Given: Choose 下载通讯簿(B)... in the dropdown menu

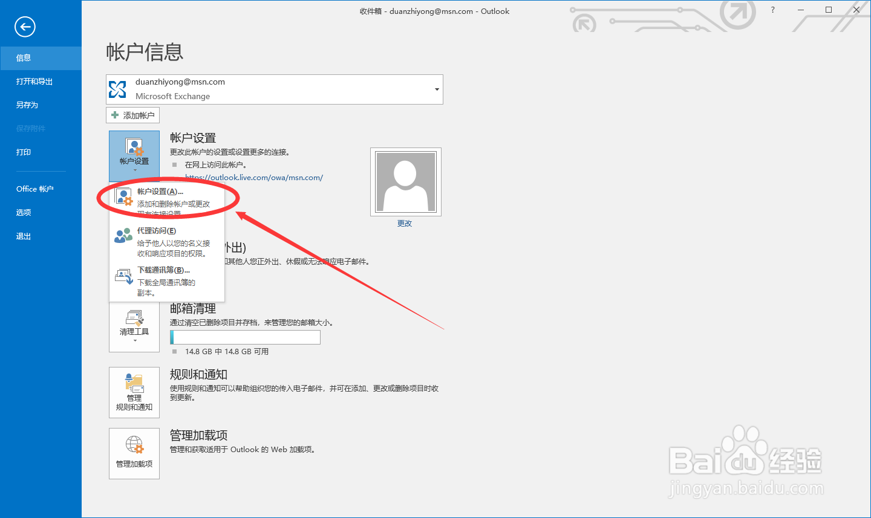Looking at the screenshot, I should (x=167, y=281).
